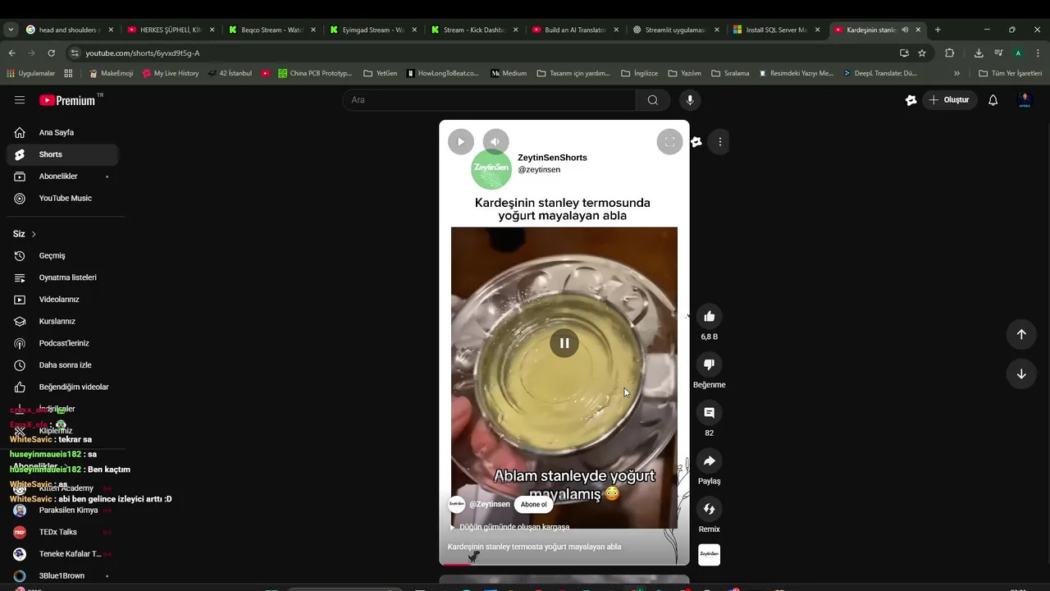This screenshot has height=591, width=1050.
Task: Open @Zeytinsen channel link
Action: pyautogui.click(x=490, y=504)
